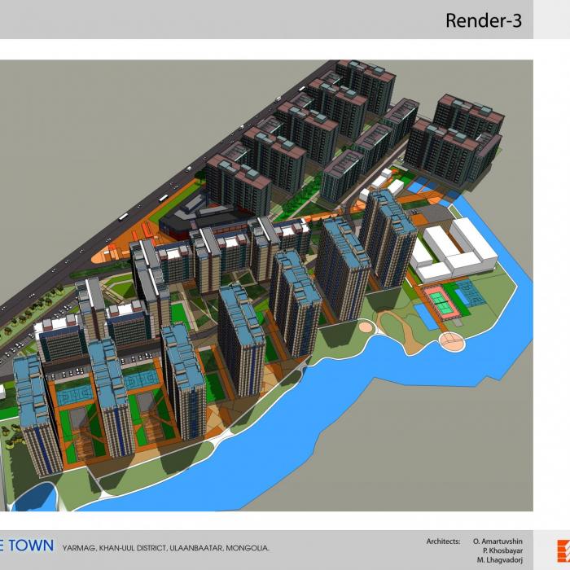Click the name "O. Amartuvshin"

498,541
